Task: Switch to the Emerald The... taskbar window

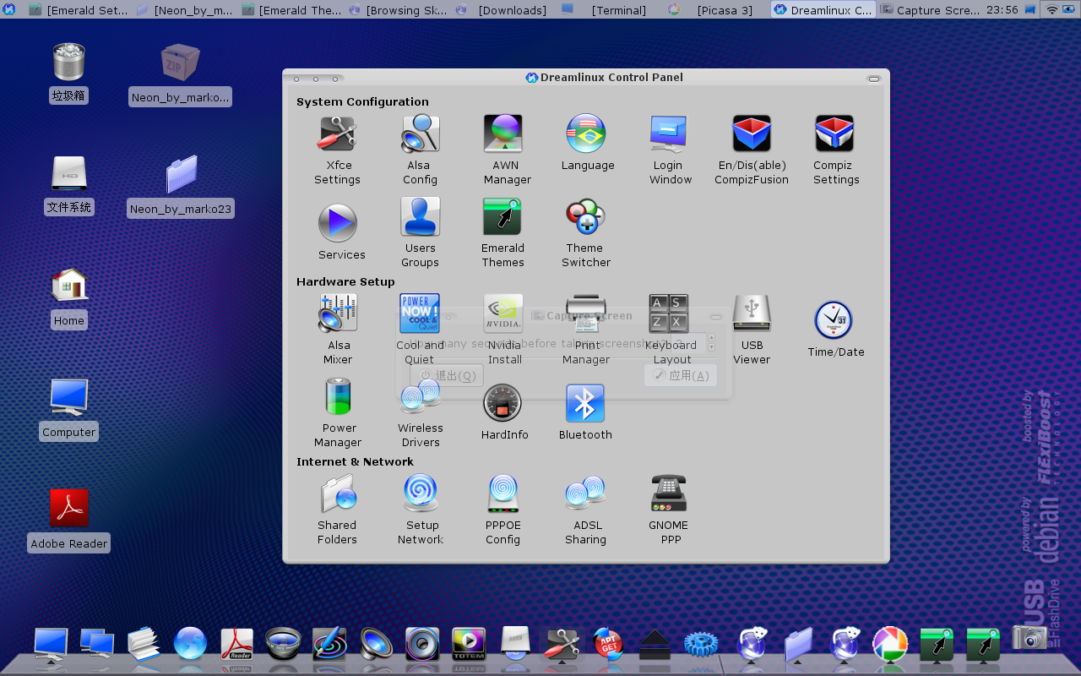Action: coord(291,10)
